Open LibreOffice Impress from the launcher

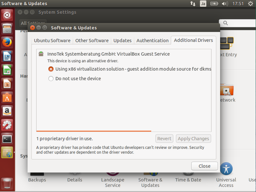(x=7, y=84)
